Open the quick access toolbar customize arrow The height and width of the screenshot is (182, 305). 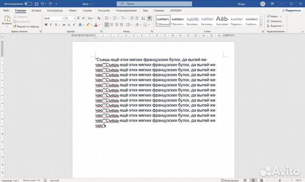[56, 4]
